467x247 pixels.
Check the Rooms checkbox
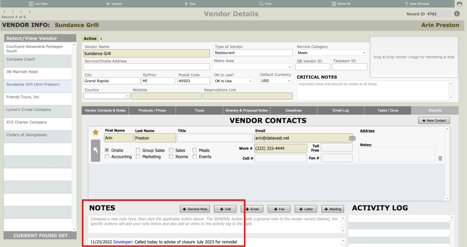pos(171,156)
